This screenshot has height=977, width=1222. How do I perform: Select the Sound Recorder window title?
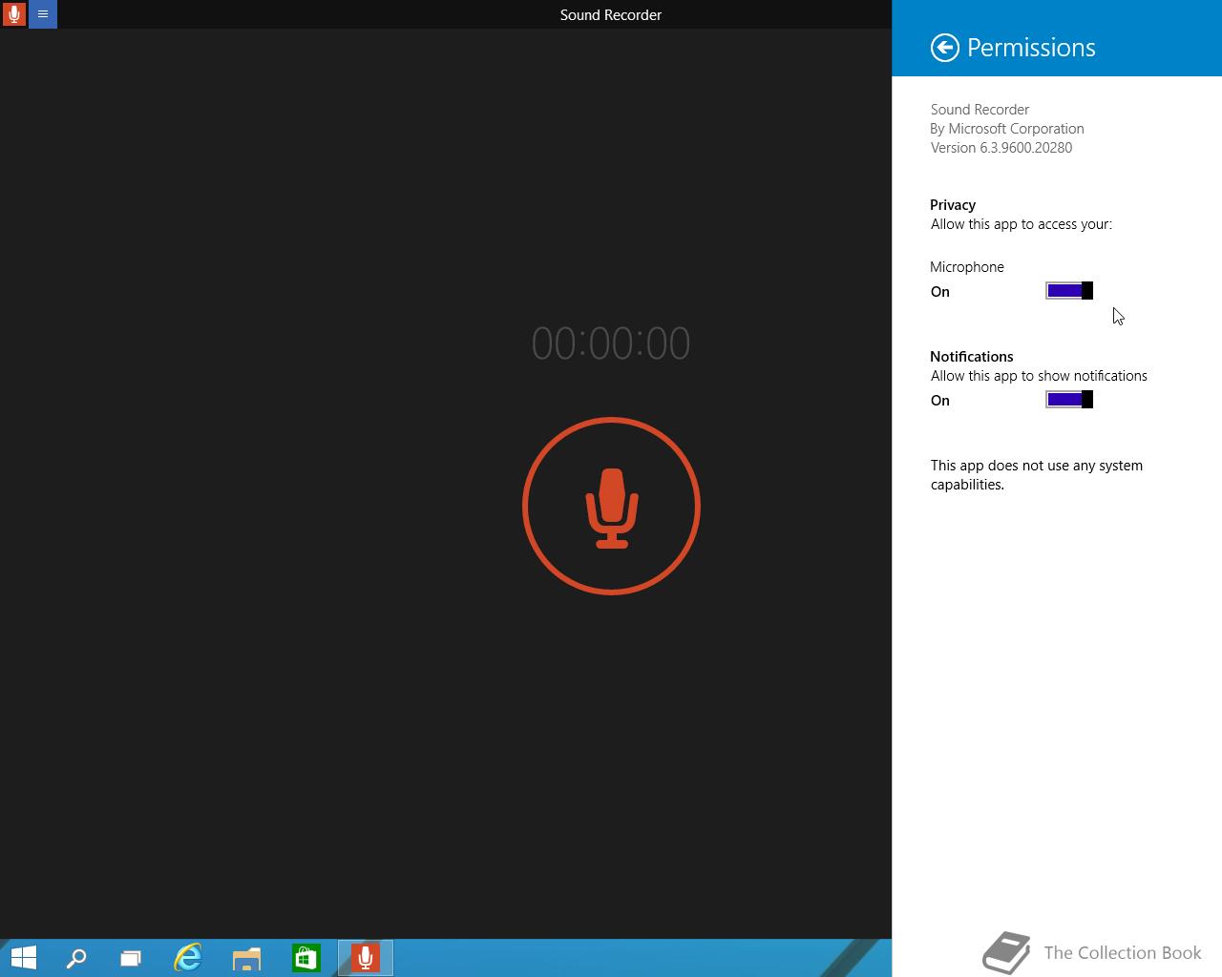click(x=611, y=15)
